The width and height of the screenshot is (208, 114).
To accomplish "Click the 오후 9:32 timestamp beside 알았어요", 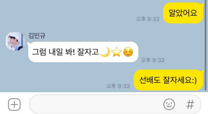I will coord(148,19).
